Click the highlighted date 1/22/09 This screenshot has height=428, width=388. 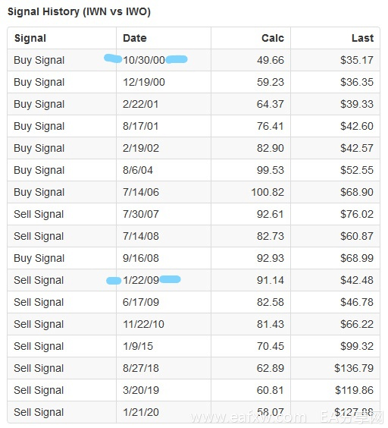coord(141,280)
